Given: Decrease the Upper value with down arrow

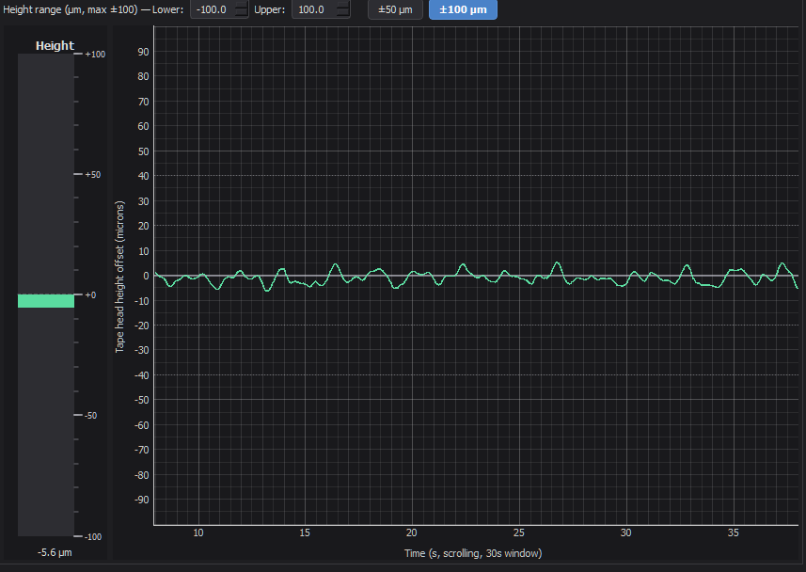Looking at the screenshot, I should 343,14.
